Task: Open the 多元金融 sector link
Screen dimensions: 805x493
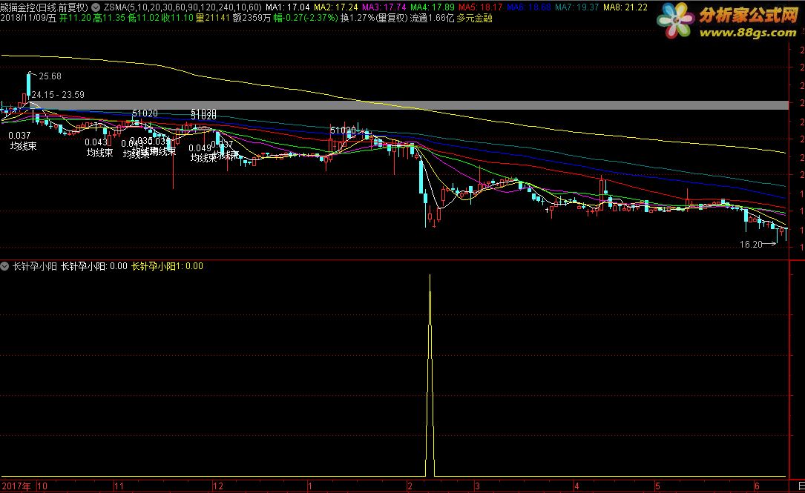Action: (x=474, y=18)
